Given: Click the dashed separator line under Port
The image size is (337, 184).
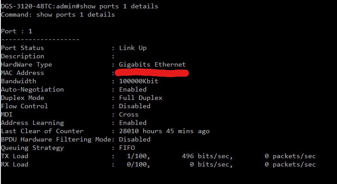Looking at the screenshot, I should coord(40,39).
